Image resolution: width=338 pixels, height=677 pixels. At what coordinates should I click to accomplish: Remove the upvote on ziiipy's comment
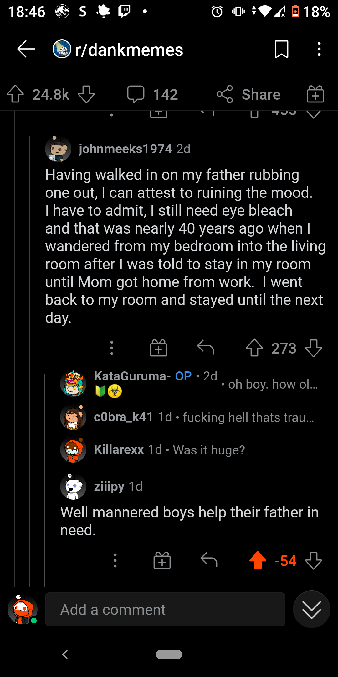tap(258, 561)
